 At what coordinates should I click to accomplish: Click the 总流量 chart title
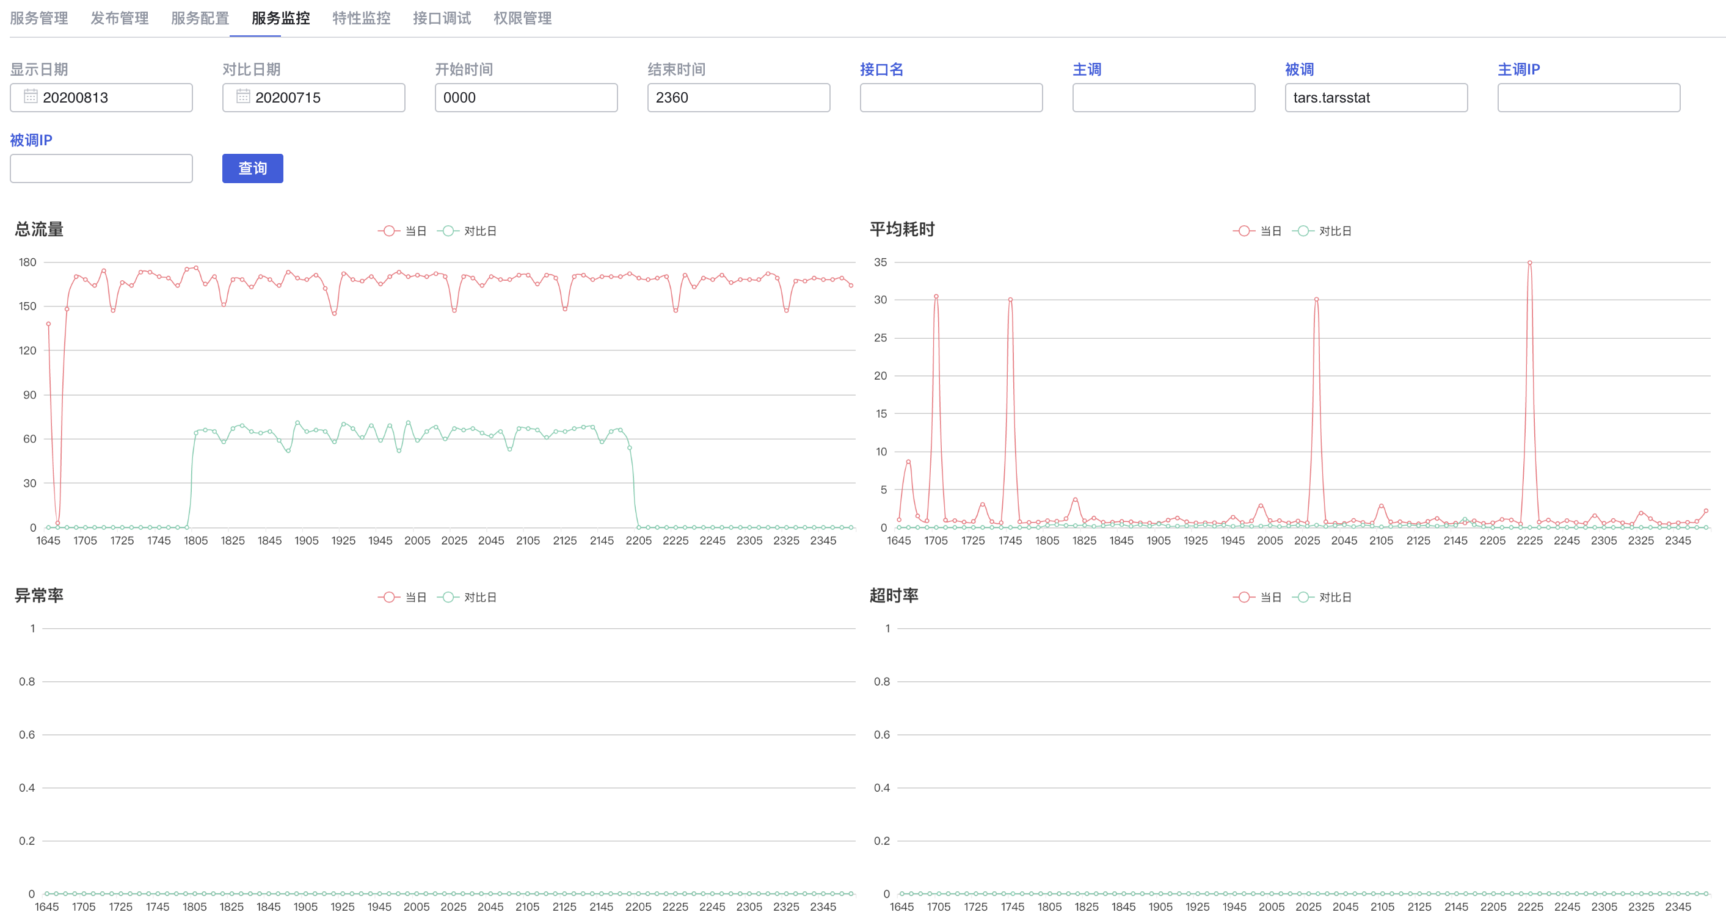[39, 230]
